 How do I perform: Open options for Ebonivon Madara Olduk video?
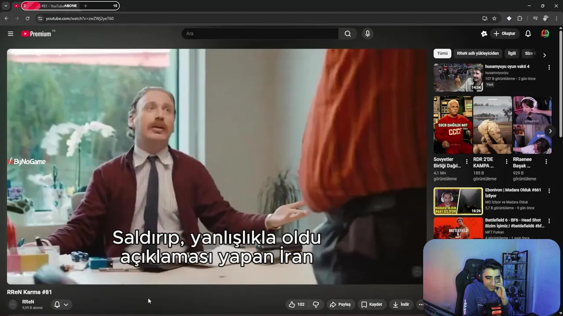[x=549, y=191]
